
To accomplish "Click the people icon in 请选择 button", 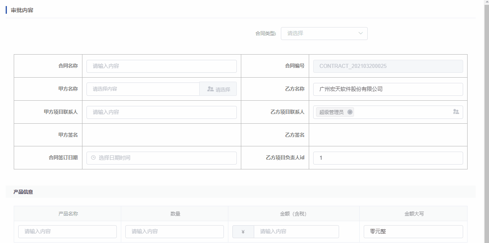I will pos(210,89).
